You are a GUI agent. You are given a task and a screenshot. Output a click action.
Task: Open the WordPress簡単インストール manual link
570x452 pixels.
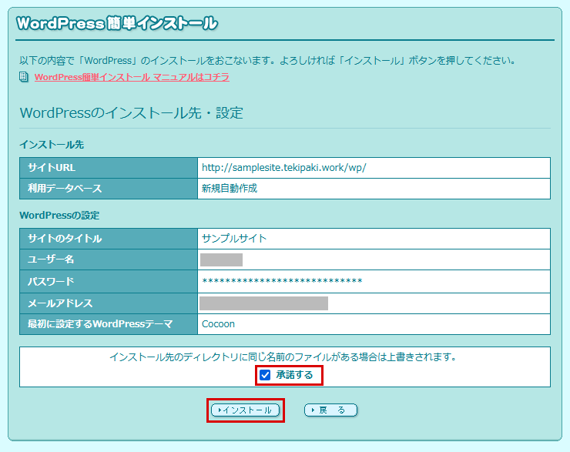pos(132,77)
